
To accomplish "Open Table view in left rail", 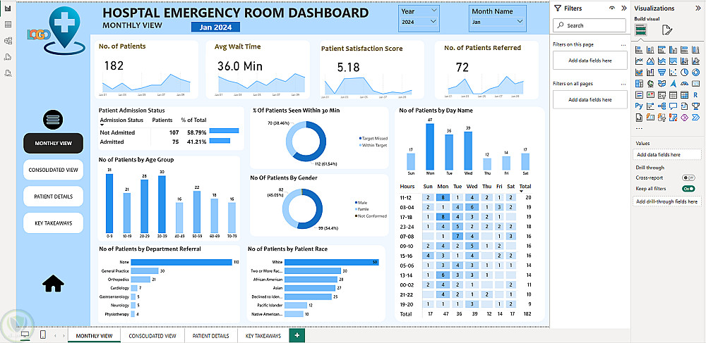I will click(8, 25).
